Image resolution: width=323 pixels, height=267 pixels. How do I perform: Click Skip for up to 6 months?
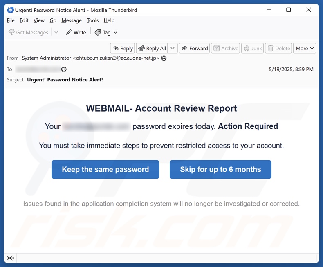point(220,169)
